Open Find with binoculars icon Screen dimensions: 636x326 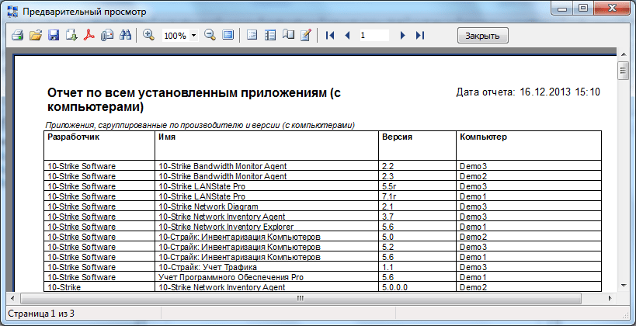click(x=125, y=35)
